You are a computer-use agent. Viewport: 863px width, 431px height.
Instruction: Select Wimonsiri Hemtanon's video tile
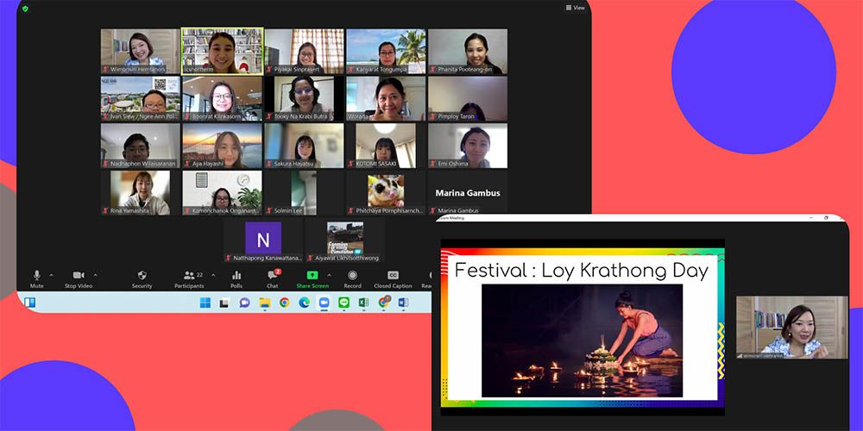click(x=141, y=51)
